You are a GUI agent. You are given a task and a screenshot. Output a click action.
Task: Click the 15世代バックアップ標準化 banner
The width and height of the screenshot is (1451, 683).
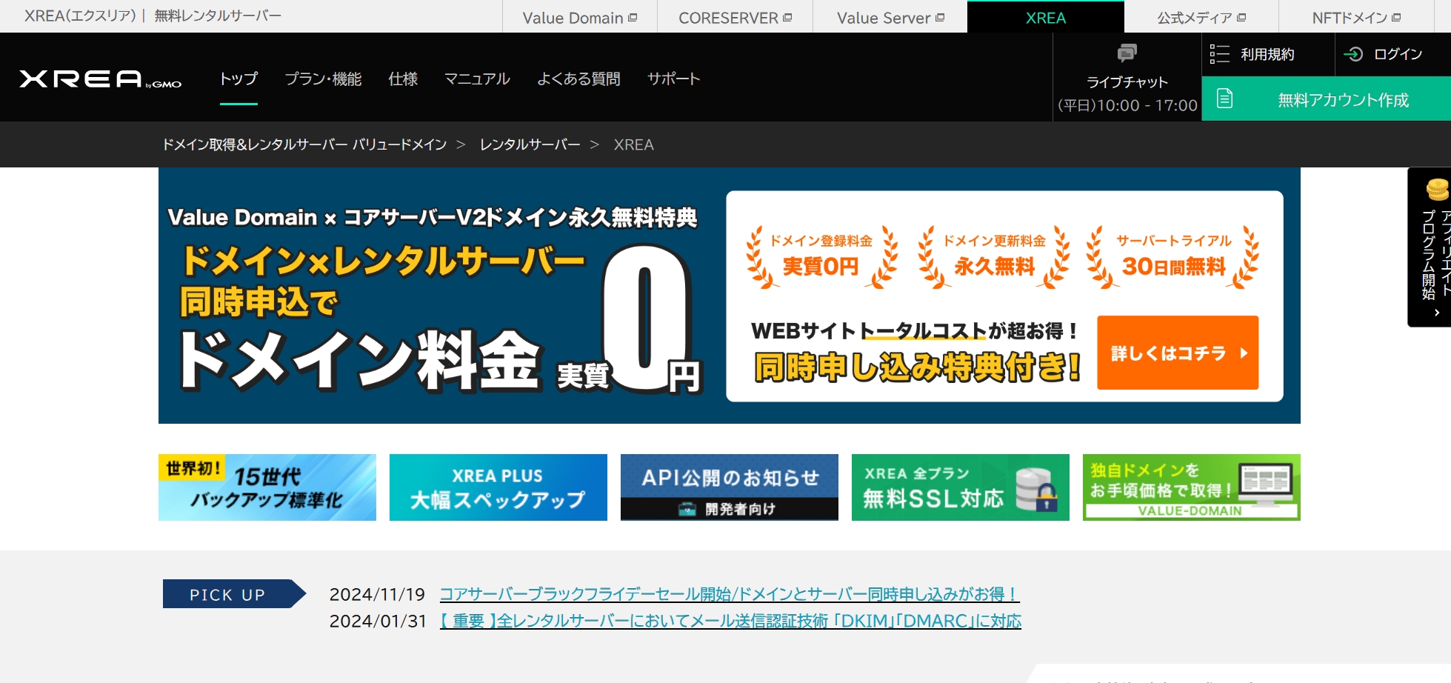click(x=267, y=487)
